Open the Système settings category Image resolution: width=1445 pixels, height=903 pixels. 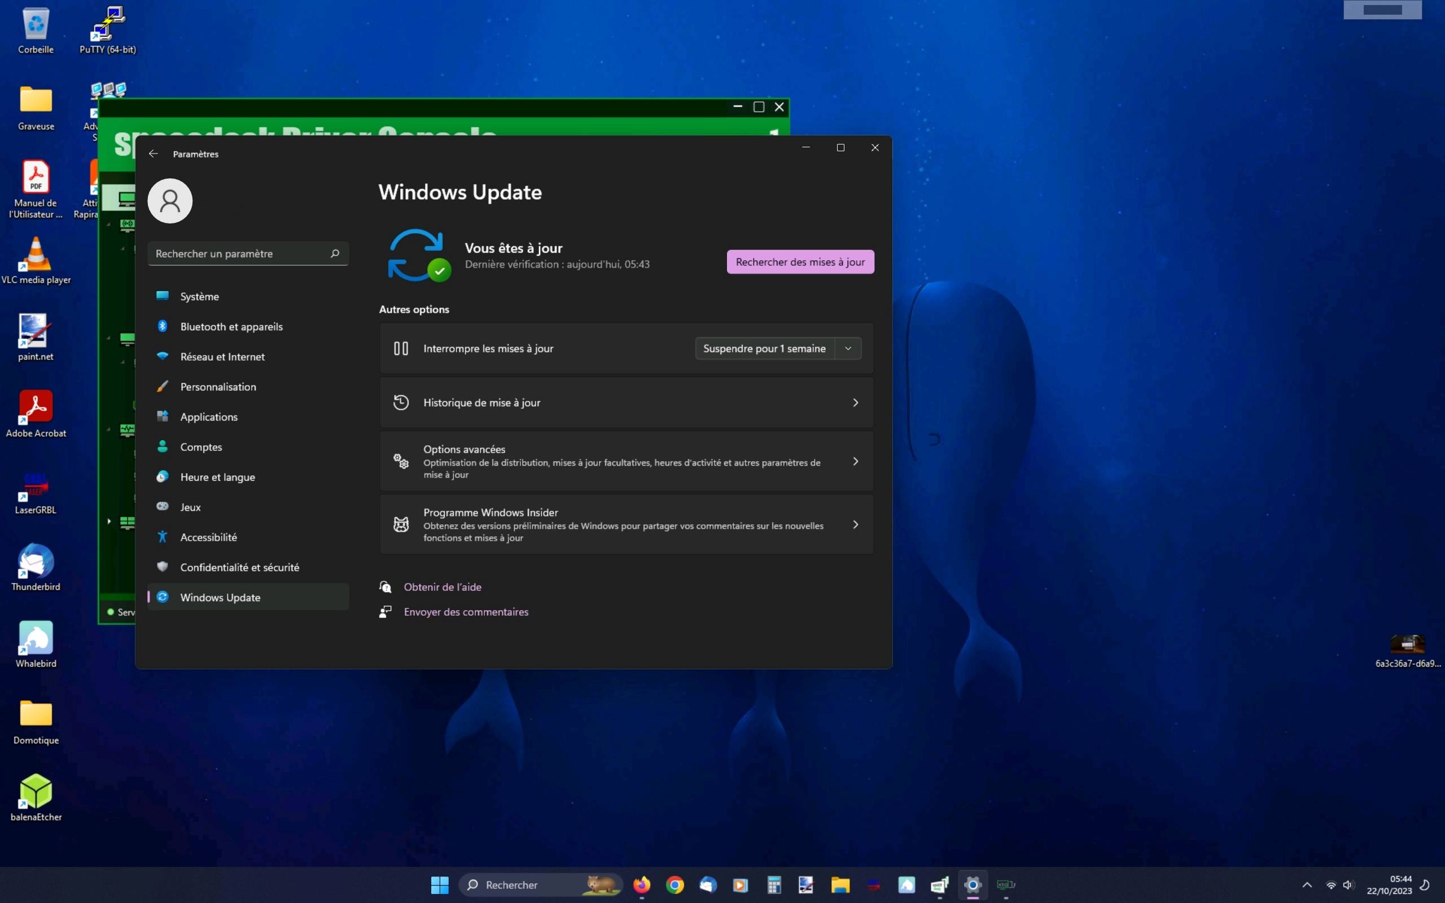(x=248, y=297)
